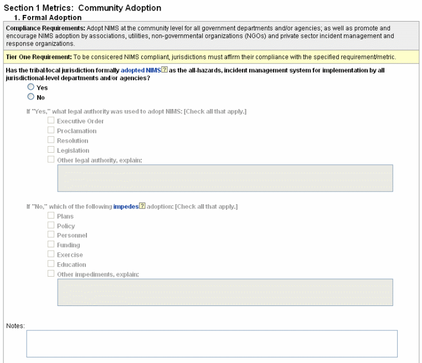Focus the Other legal authority text area

click(x=225, y=178)
